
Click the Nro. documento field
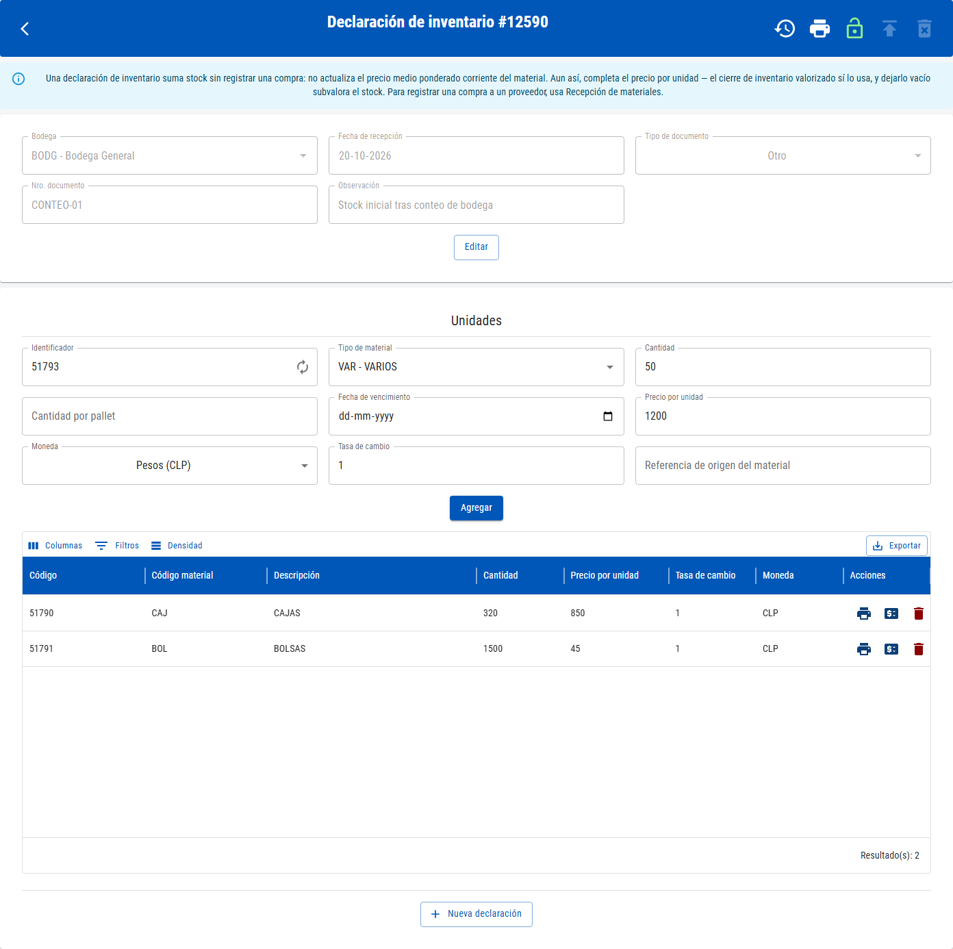tap(170, 205)
